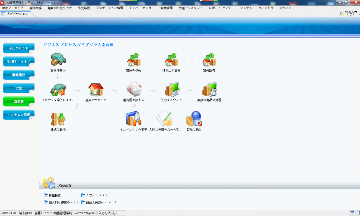The image size is (360, 216).
Task: Open the 個人的な使用のスクラ report link
Action: (x=62, y=202)
